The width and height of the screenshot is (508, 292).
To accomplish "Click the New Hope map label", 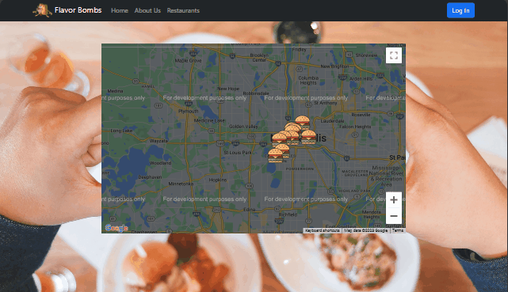I will [x=228, y=89].
